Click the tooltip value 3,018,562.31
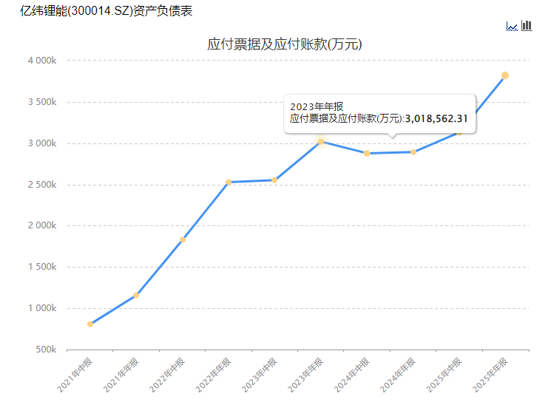Screen dimensions: 551x402 click(x=436, y=118)
